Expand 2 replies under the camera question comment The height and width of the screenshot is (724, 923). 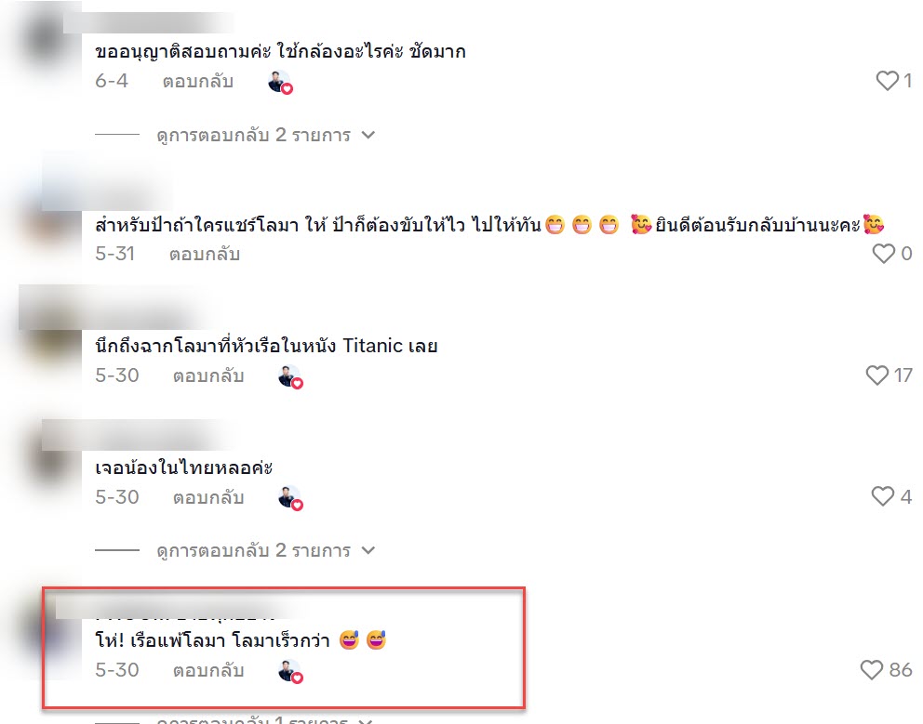[265, 136]
